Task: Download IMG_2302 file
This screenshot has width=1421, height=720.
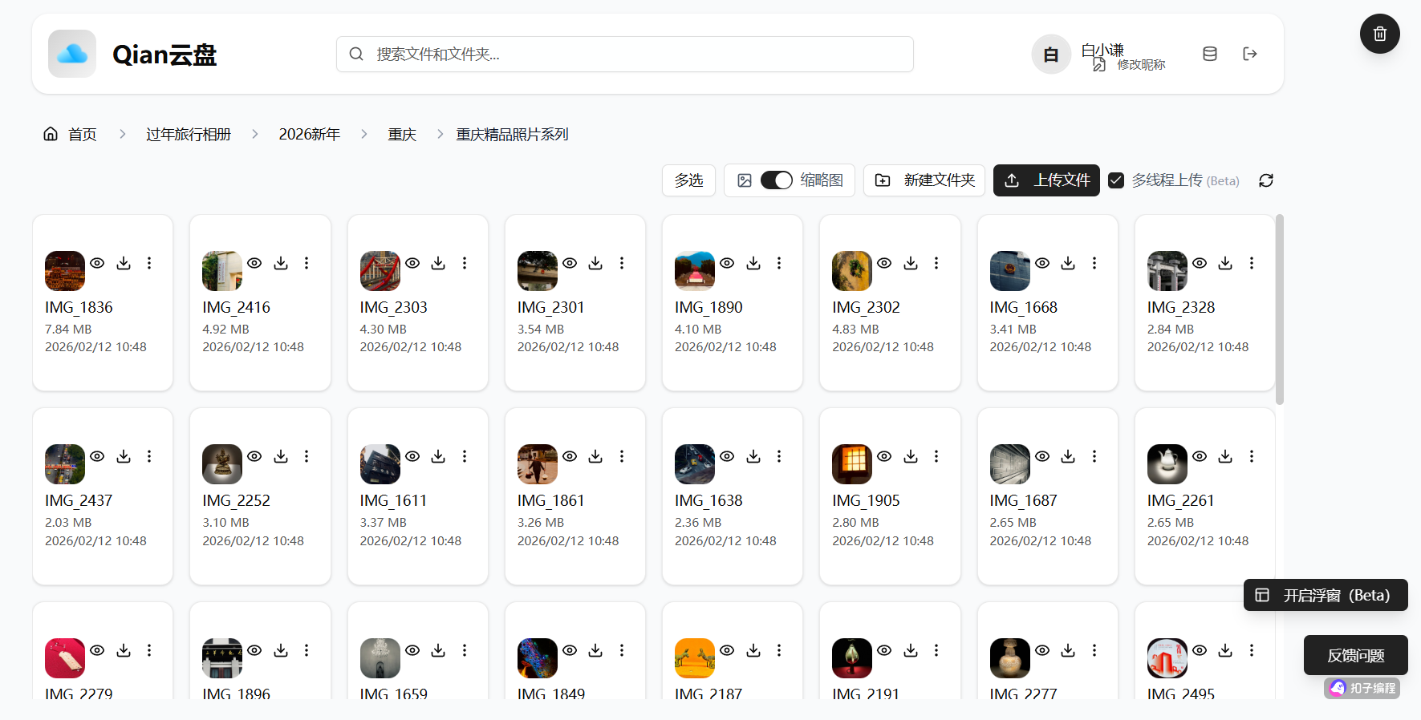Action: (911, 263)
